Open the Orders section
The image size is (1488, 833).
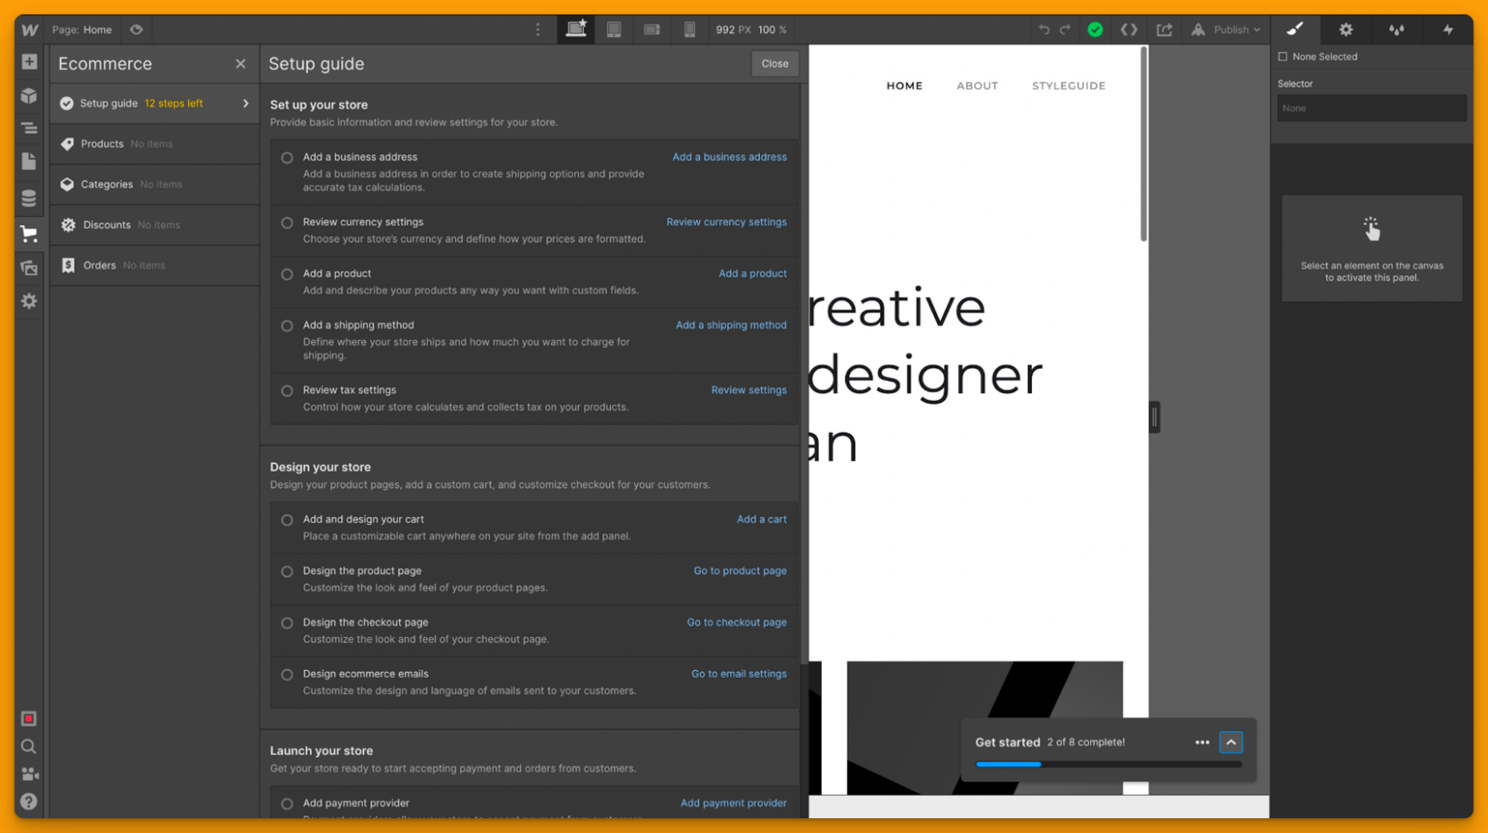pos(155,266)
